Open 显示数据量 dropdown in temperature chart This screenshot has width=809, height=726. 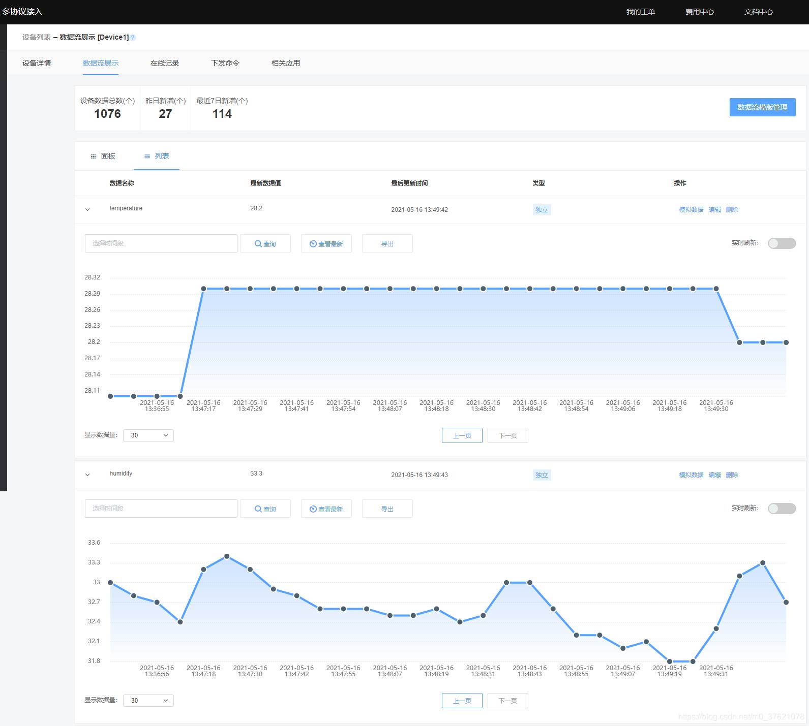[148, 435]
